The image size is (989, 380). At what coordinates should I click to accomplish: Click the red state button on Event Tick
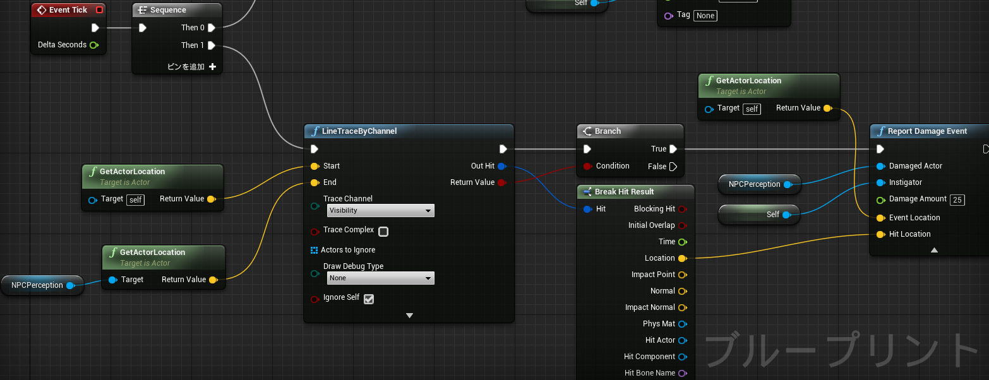pos(98,9)
